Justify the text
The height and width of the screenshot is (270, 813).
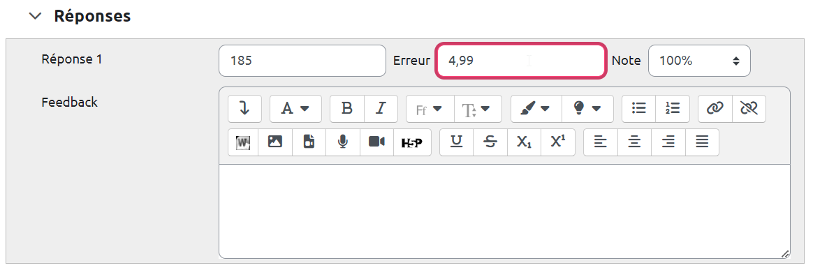(702, 142)
